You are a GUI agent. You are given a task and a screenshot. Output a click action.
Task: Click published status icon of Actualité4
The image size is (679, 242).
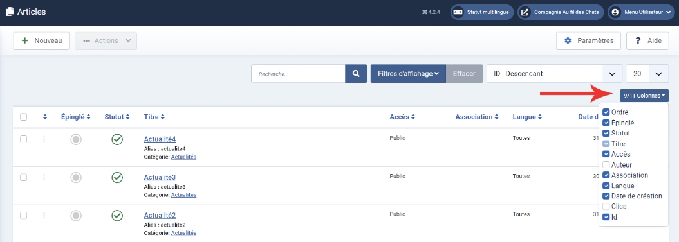[x=117, y=139]
